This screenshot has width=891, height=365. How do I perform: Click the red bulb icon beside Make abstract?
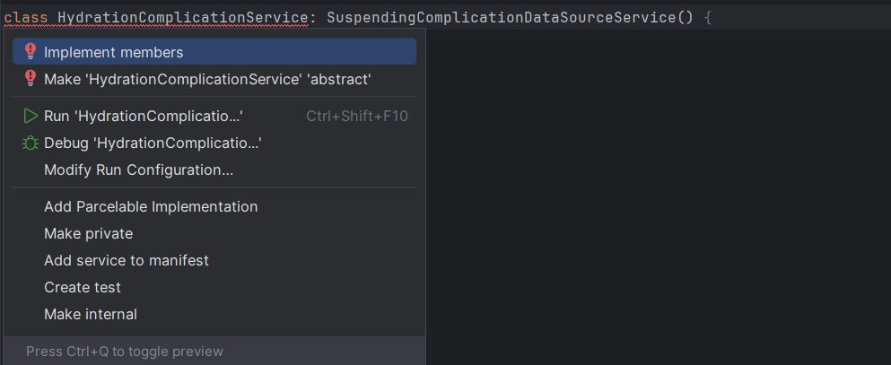coord(31,79)
